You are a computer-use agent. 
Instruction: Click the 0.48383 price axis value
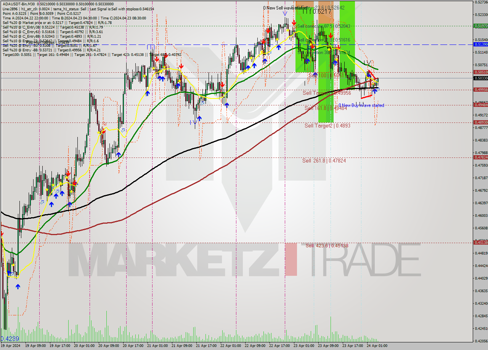[x=482, y=140]
